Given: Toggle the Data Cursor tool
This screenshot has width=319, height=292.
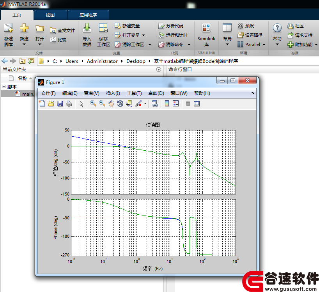Looking at the screenshot, I should [x=129, y=104].
